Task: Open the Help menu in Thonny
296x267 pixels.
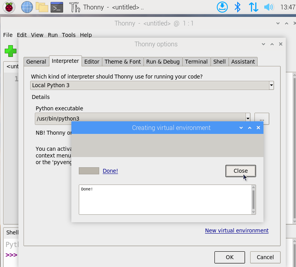Action: coord(86,35)
